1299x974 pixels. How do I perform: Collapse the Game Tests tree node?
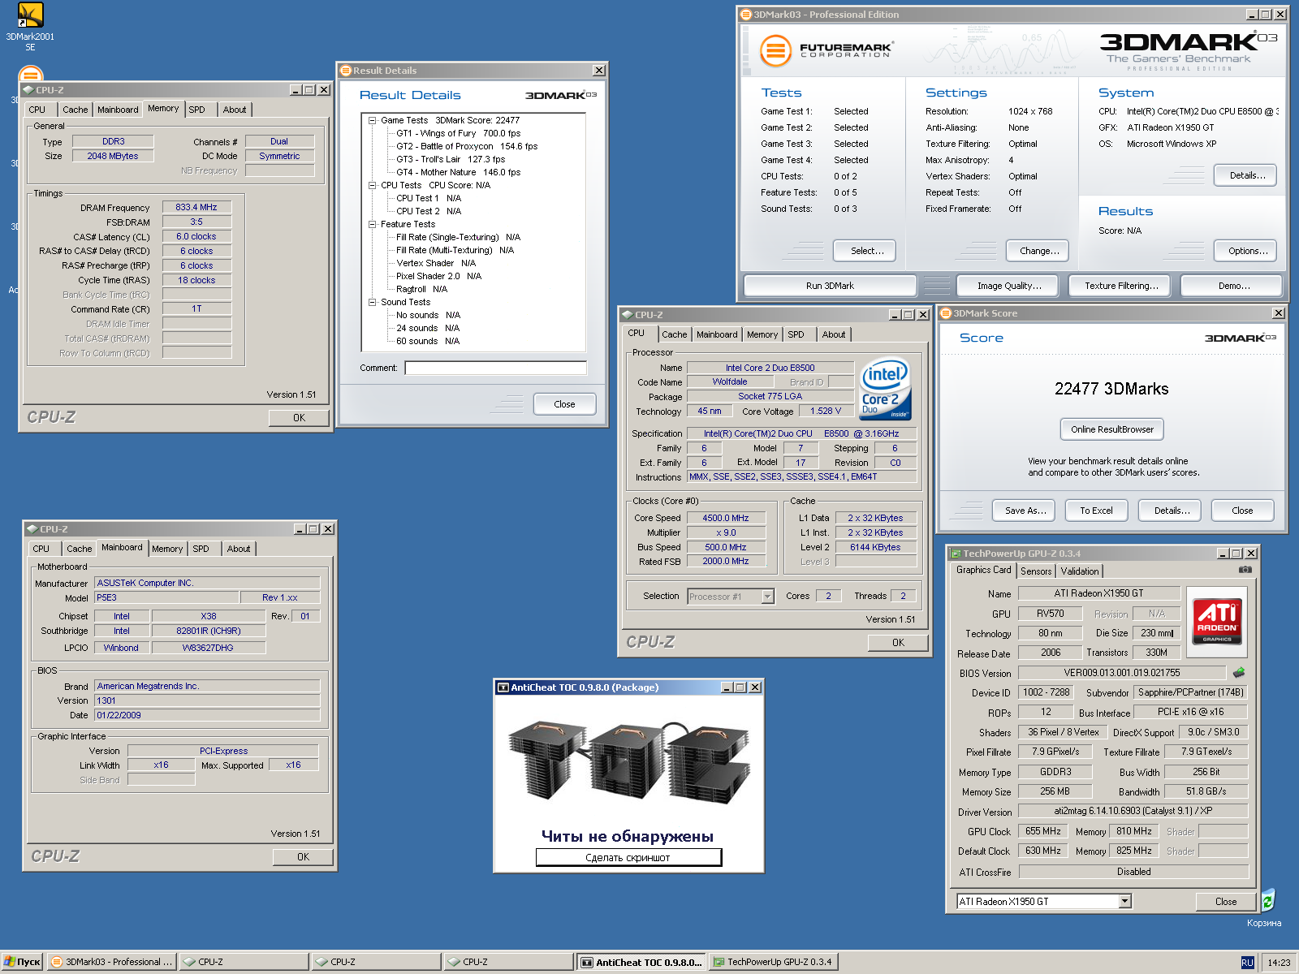click(373, 120)
